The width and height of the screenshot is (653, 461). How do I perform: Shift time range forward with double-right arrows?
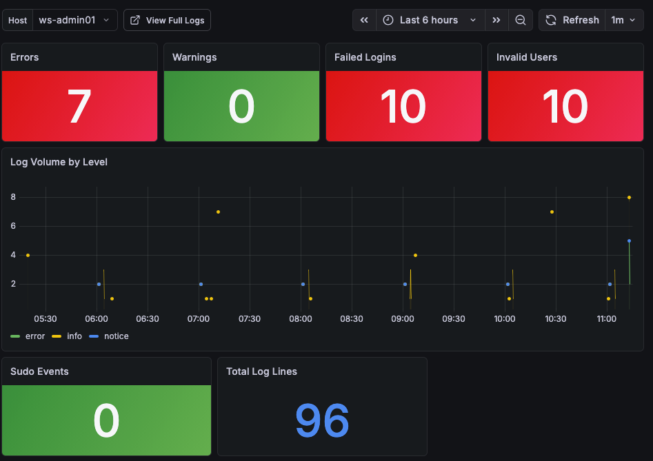coord(496,20)
